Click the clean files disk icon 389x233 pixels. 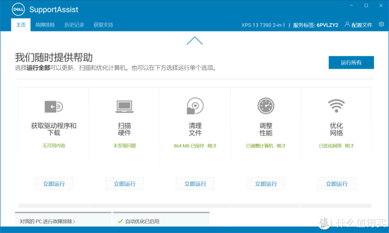195,106
